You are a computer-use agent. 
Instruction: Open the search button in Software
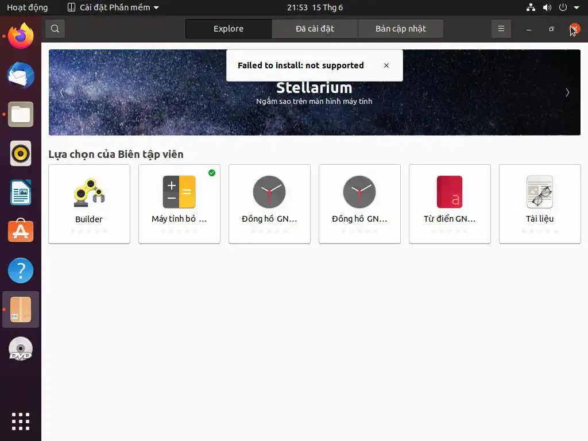55,29
